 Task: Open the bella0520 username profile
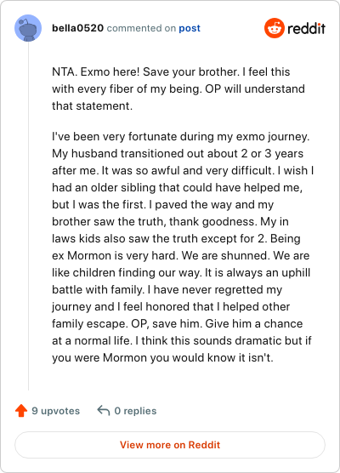click(77, 28)
